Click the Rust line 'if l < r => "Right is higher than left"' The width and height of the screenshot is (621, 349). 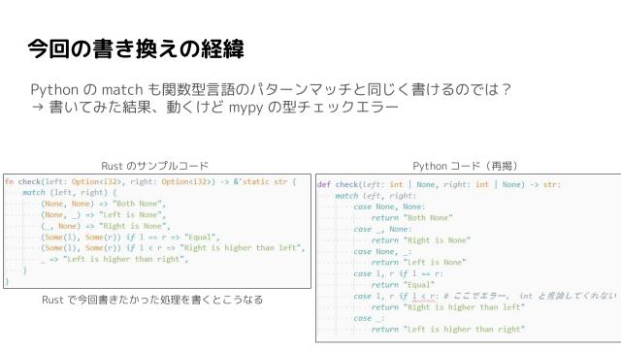tap(173, 248)
